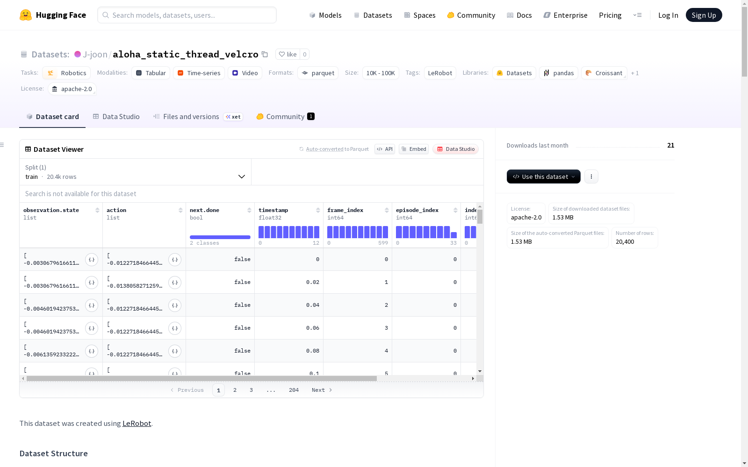This screenshot has width=748, height=467.
Task: Expand JSON for observation.state in frame_index 2 row
Action: coord(92,305)
